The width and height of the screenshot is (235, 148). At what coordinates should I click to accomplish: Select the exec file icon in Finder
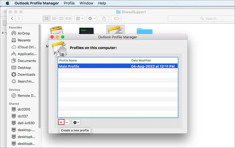(x=86, y=31)
